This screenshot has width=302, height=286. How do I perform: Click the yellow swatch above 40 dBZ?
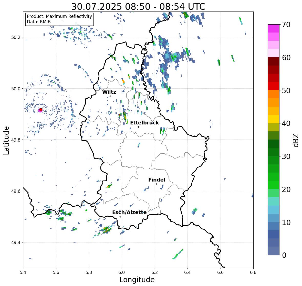click(274, 119)
